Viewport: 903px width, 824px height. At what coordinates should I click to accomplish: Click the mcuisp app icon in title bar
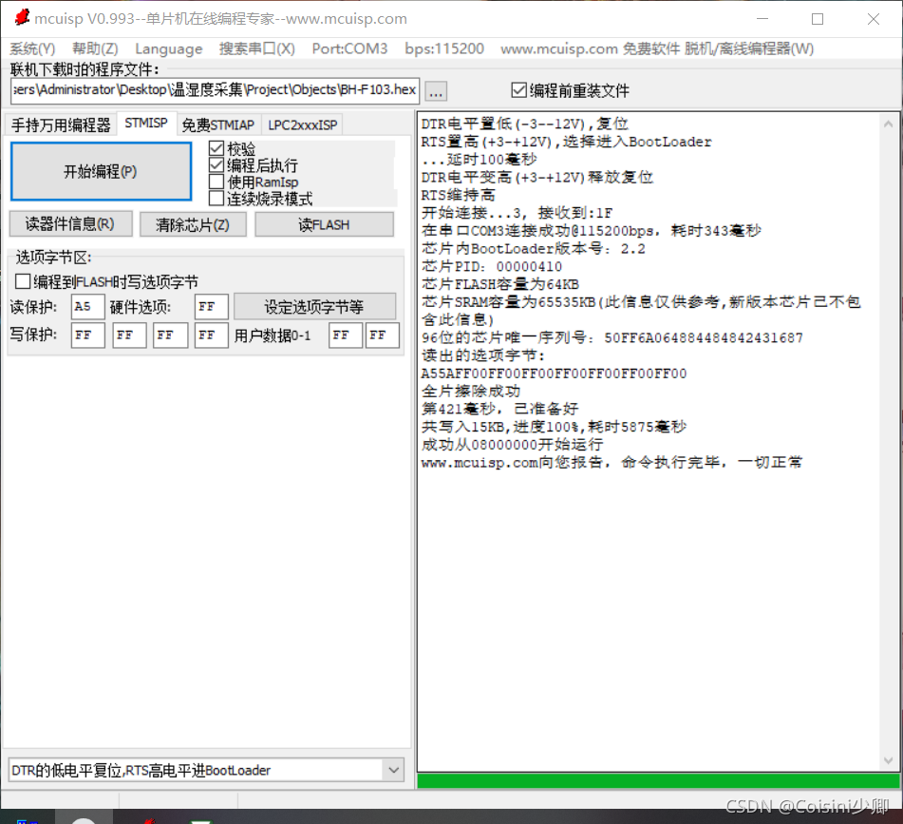click(22, 17)
